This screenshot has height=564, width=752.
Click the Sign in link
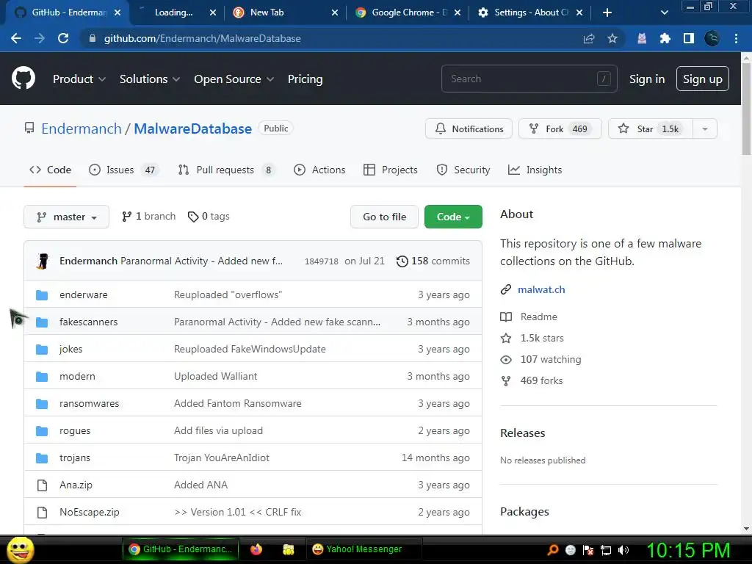[647, 79]
